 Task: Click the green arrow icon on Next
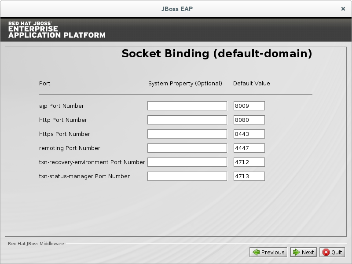click(x=296, y=252)
